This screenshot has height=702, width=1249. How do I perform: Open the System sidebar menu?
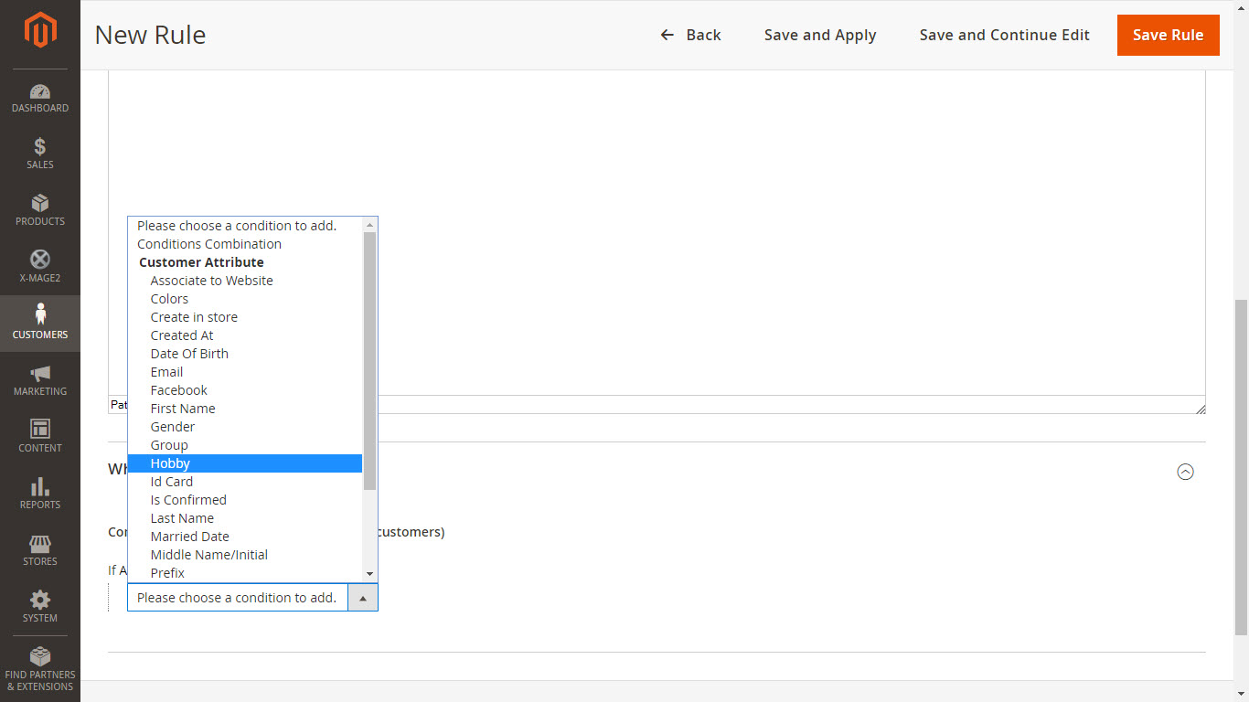[40, 607]
